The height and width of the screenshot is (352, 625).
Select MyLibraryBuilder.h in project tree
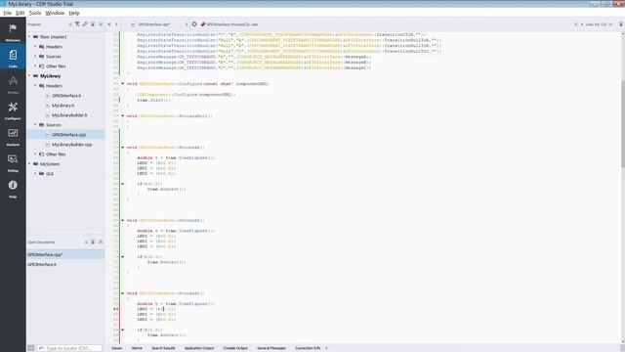[69, 115]
